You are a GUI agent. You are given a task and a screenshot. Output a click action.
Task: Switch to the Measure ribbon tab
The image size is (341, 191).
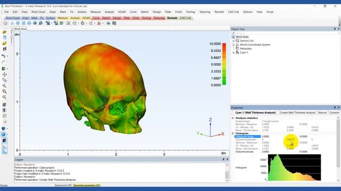pyautogui.click(x=62, y=18)
